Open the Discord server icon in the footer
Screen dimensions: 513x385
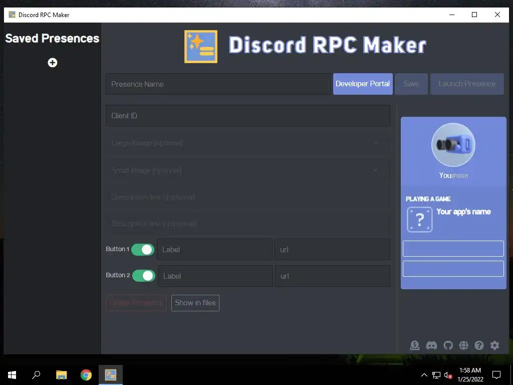point(431,345)
